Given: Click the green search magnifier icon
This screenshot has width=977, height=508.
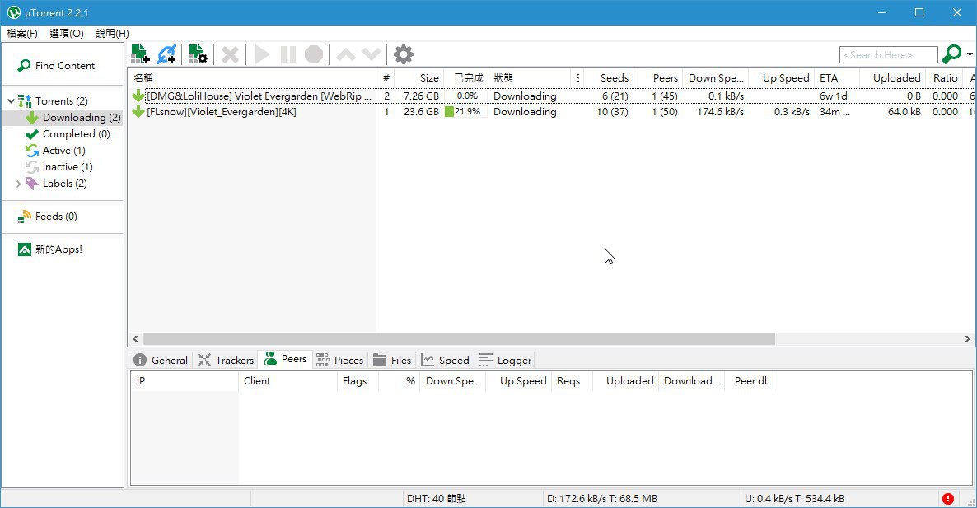Looking at the screenshot, I should (951, 54).
